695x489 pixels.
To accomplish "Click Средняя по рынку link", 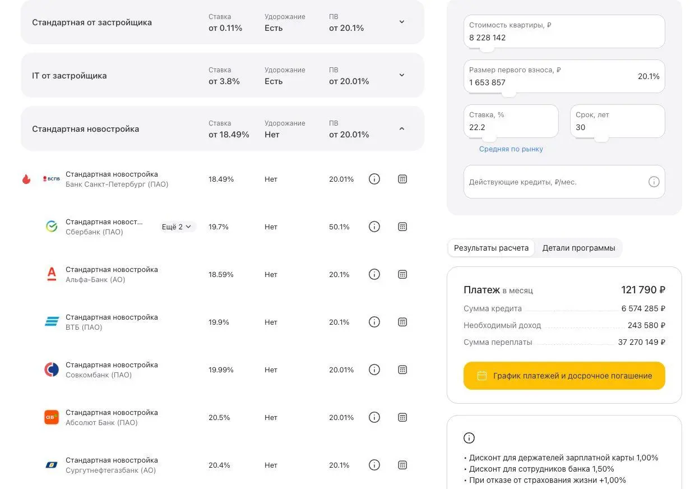I will pos(511,149).
